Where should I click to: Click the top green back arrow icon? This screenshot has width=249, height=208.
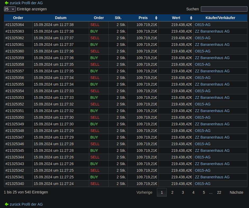tap(7, 3)
